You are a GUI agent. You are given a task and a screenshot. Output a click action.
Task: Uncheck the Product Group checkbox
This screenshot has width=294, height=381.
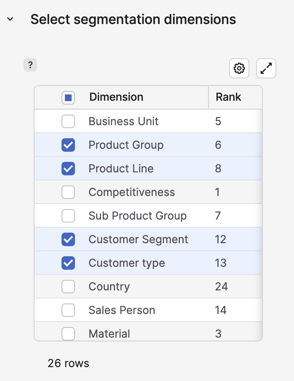tap(68, 145)
